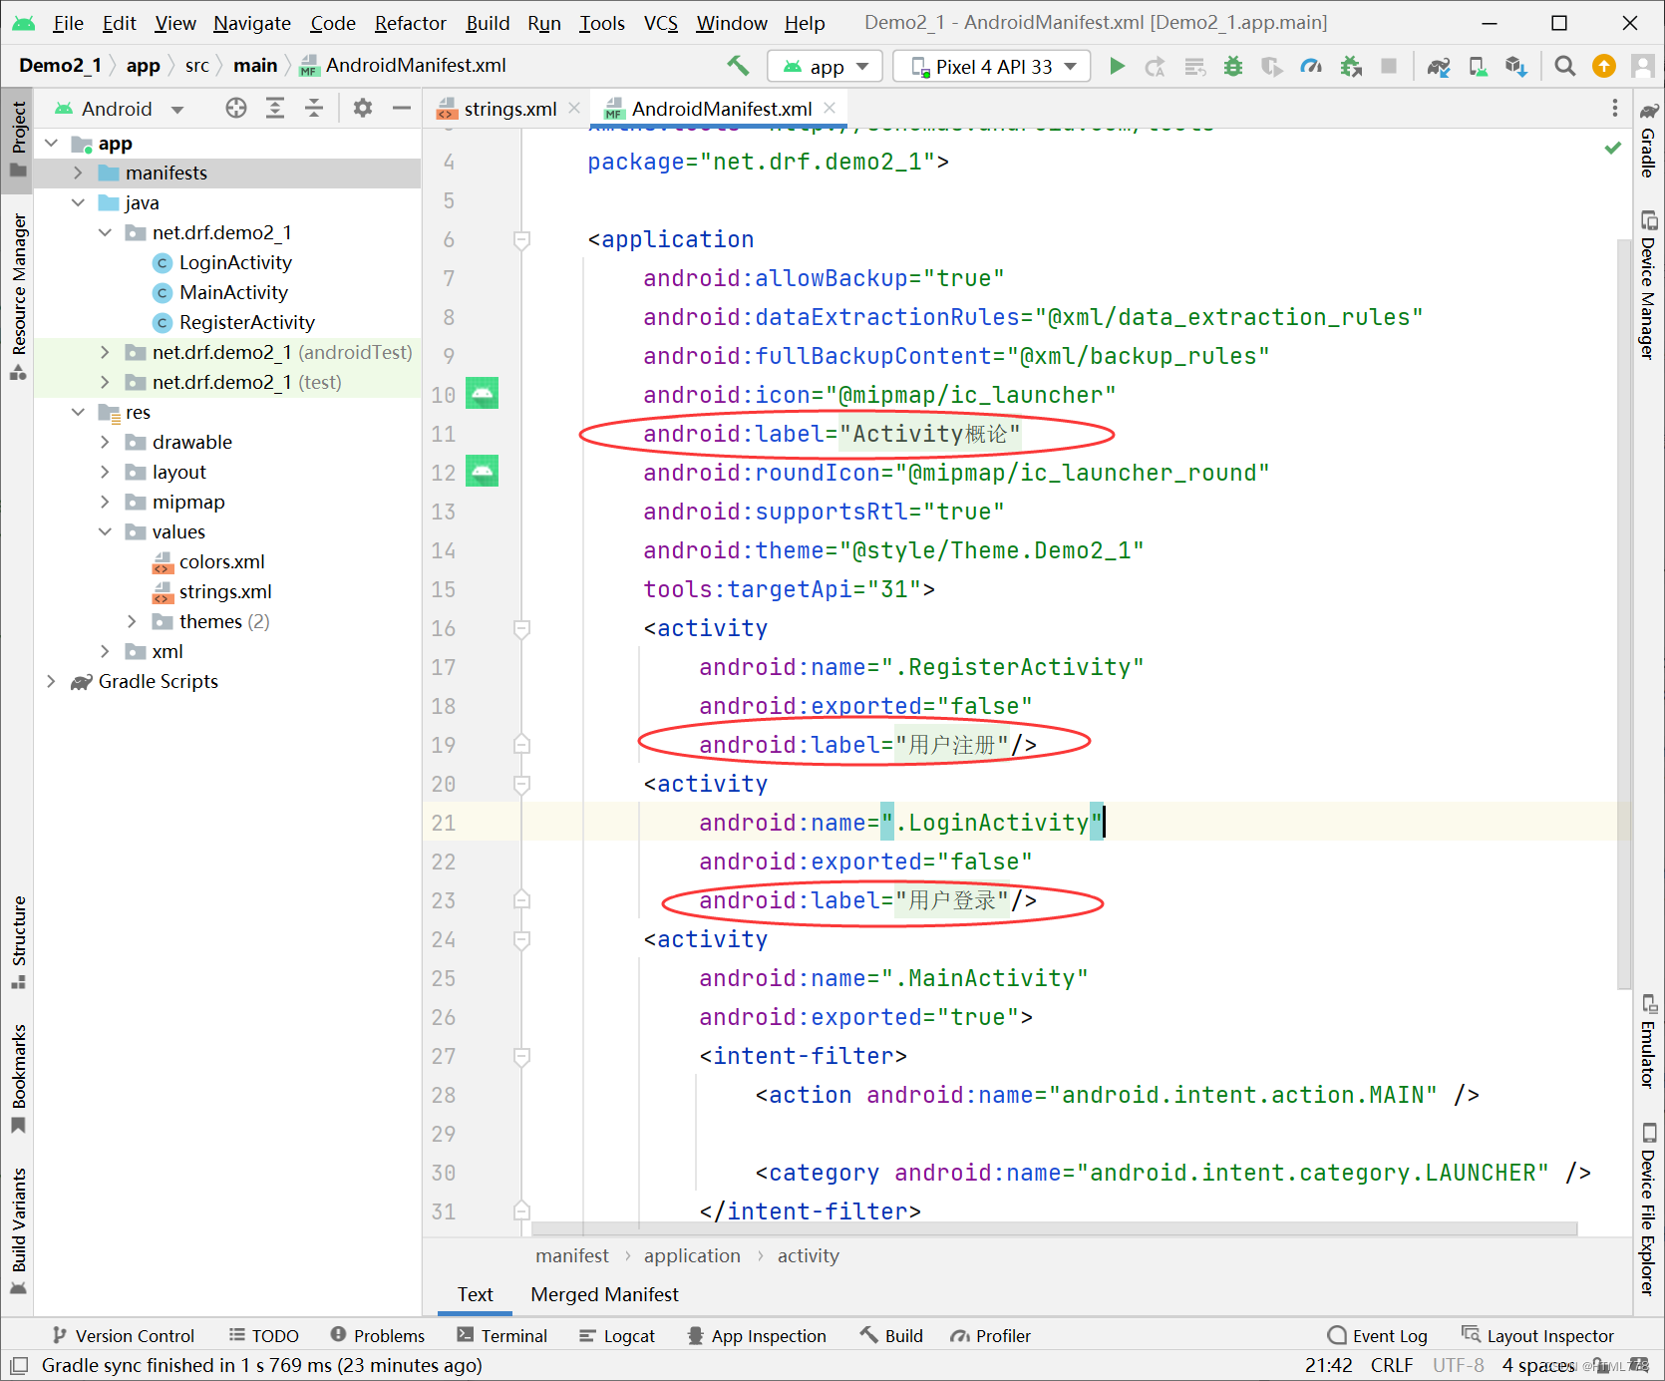The width and height of the screenshot is (1665, 1381).
Task: Click the Make Project hammer icon
Action: [738, 66]
